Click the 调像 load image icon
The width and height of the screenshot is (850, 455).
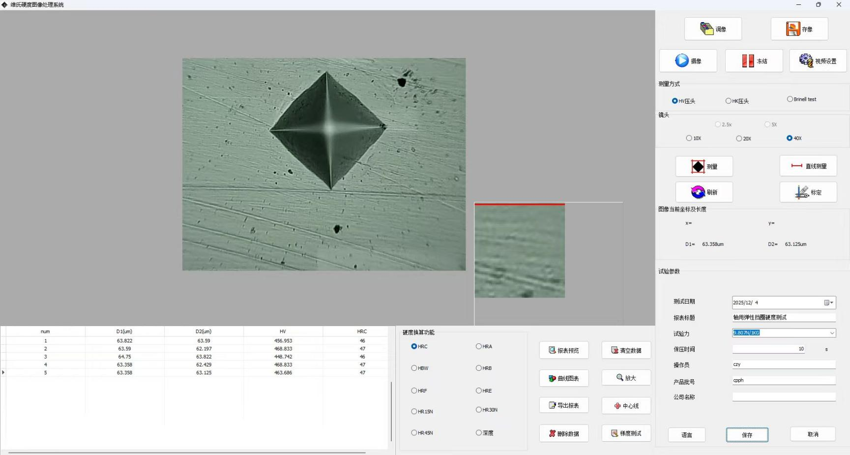[x=706, y=29]
